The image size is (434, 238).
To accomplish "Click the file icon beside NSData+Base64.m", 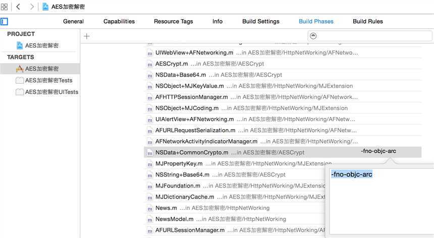I will tap(150, 76).
